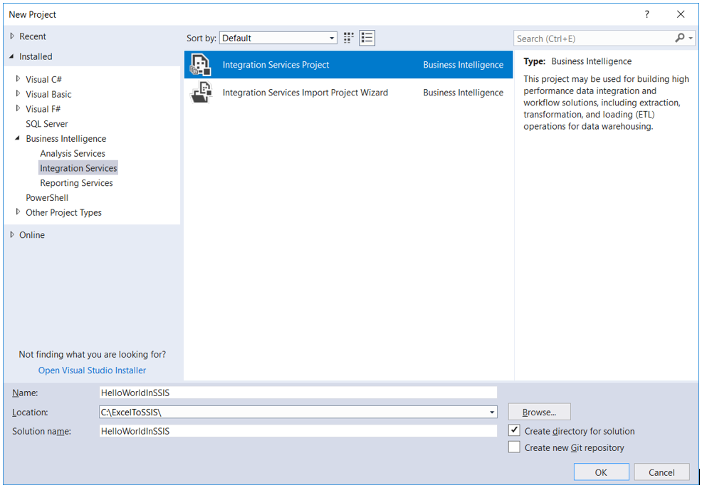Viewport: 702px width, 488px height.
Task: Select Visual F# category label
Action: (43, 109)
